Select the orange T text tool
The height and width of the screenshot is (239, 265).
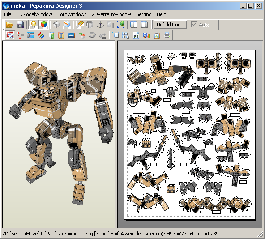(61, 35)
